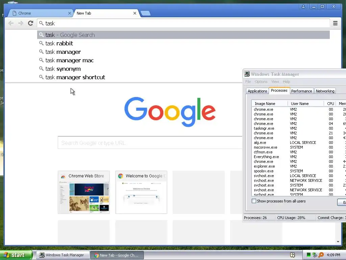Sort processes by the Image Name column
Screen dimensions: 346x260
point(270,104)
